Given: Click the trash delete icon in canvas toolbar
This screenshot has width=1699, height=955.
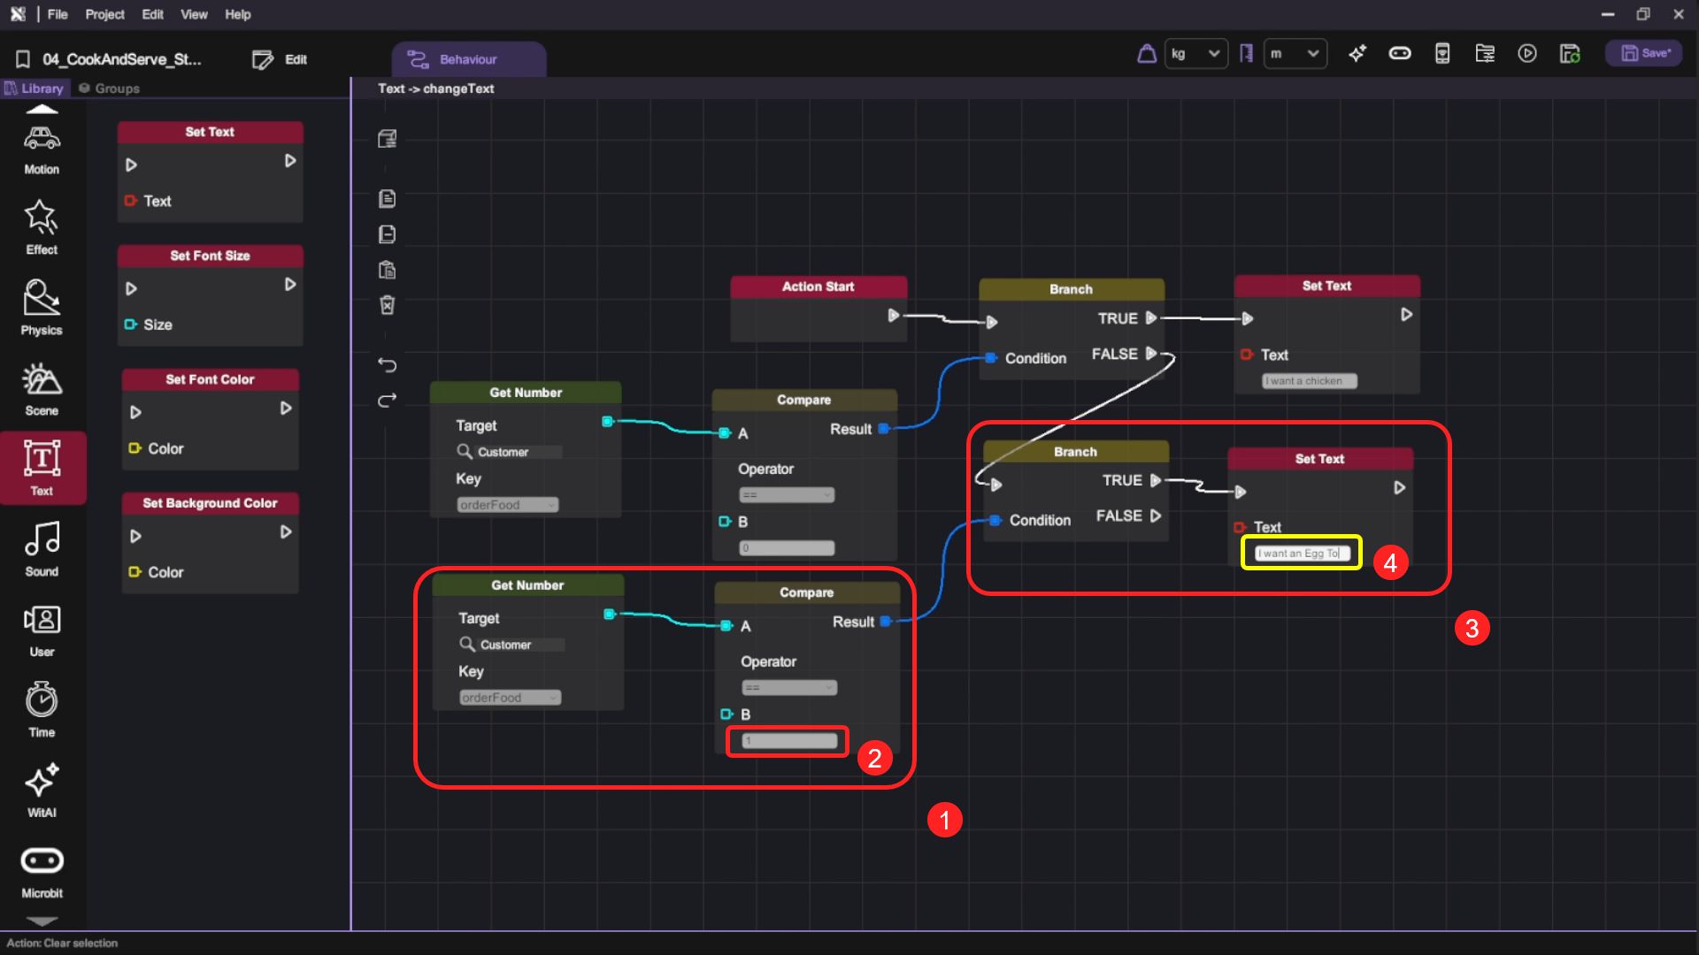Looking at the screenshot, I should point(387,305).
